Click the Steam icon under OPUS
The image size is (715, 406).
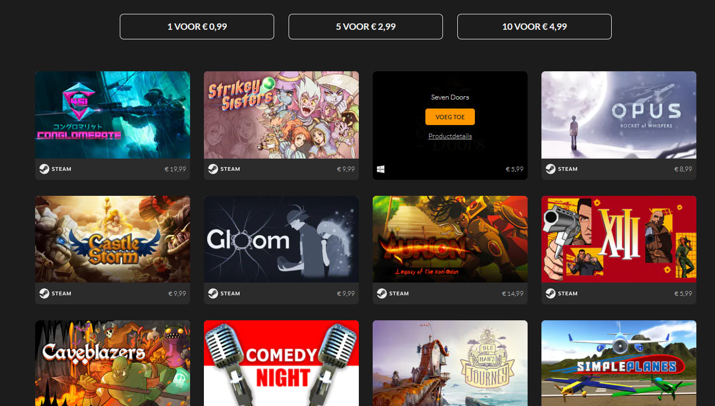click(550, 169)
